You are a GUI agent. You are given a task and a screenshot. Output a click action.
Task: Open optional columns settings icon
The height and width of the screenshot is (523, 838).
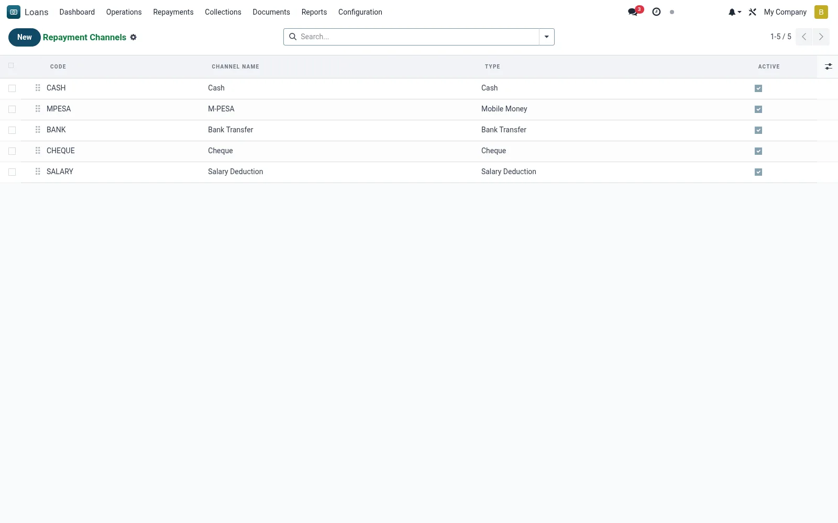pos(828,66)
